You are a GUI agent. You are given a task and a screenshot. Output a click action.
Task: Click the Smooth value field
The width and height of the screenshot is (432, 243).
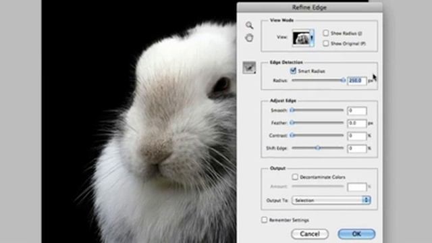(x=357, y=111)
